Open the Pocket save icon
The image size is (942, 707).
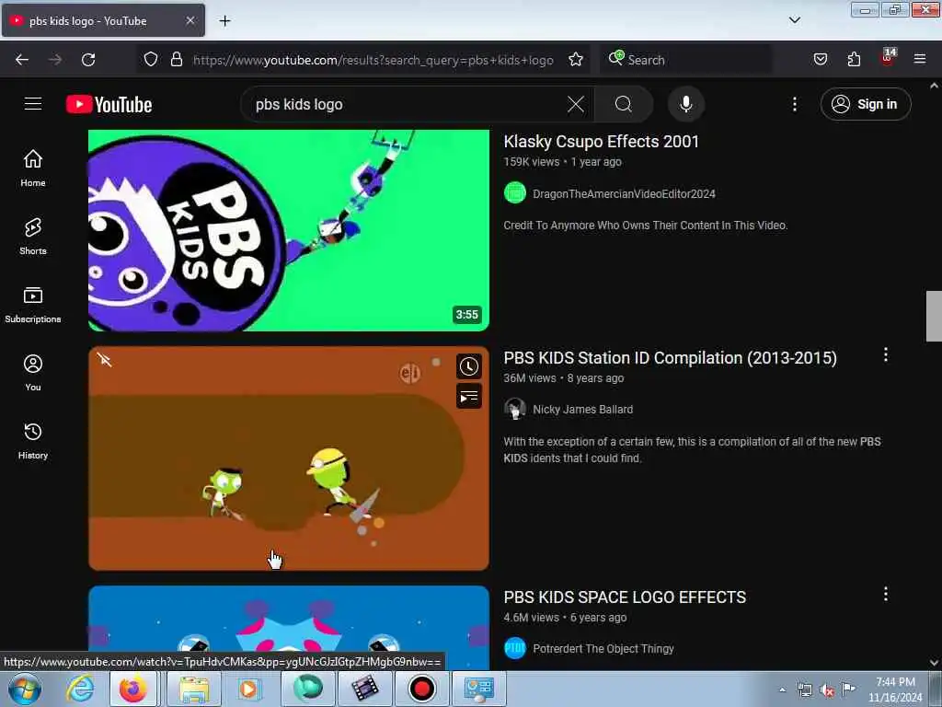click(x=821, y=60)
